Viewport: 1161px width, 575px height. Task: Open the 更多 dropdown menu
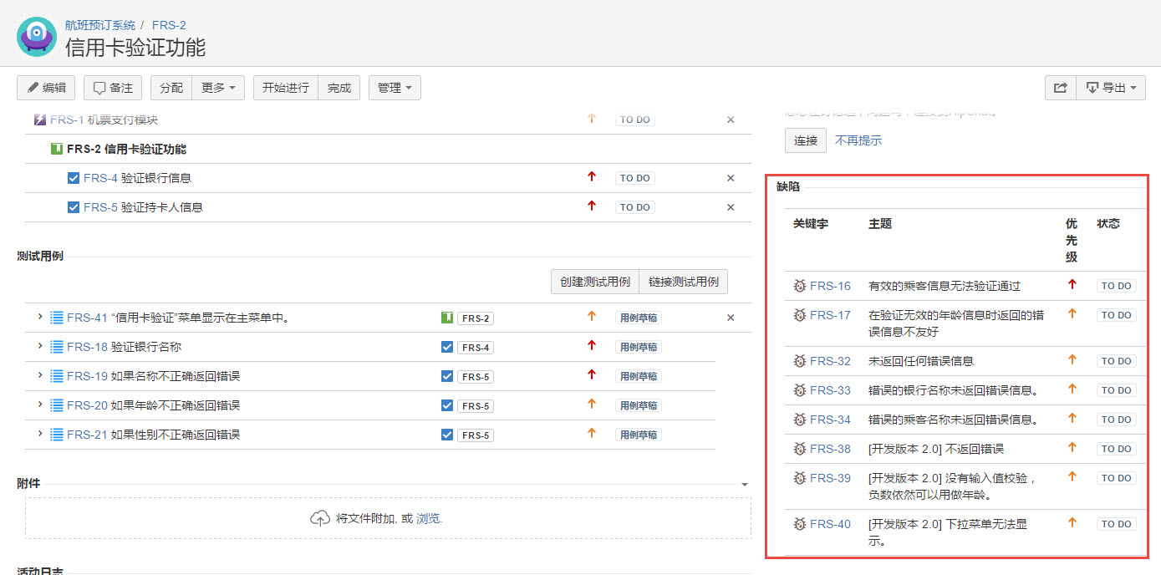(x=218, y=88)
